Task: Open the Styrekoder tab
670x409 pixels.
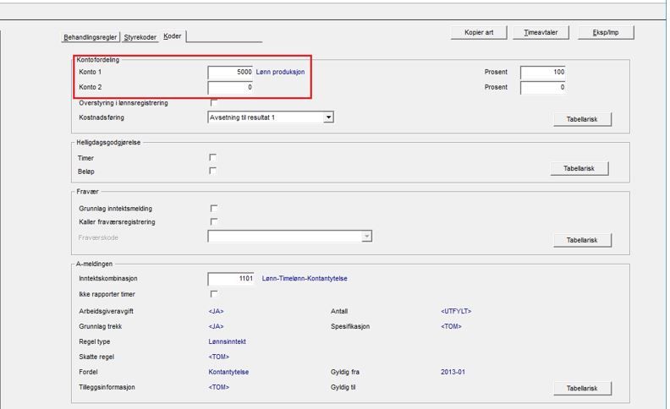Action: (x=140, y=37)
